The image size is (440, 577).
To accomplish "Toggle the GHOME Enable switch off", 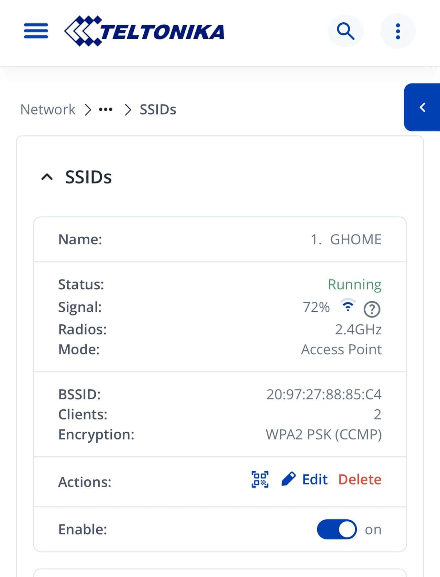I will pos(337,529).
